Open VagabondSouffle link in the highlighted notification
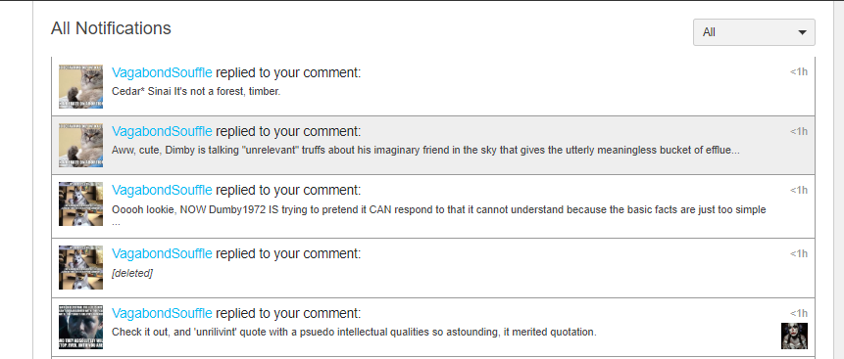This screenshot has height=359, width=844. [x=162, y=131]
